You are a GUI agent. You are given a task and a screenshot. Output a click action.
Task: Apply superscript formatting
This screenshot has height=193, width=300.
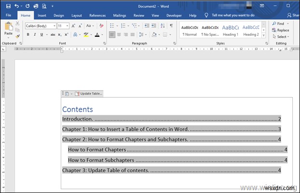(67, 35)
